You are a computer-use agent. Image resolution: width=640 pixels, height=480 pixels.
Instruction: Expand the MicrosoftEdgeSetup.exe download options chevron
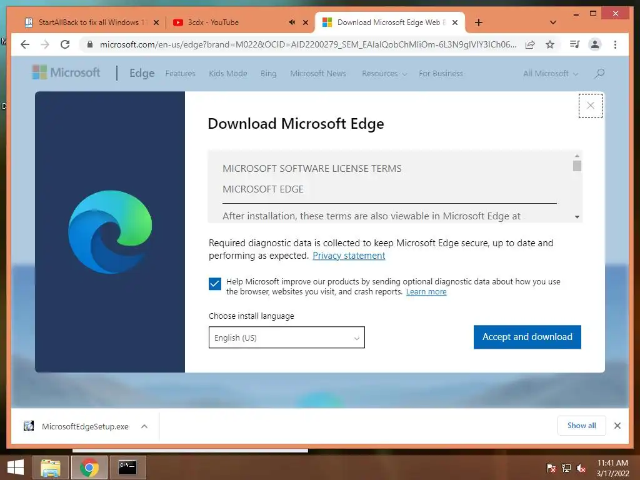(x=144, y=426)
